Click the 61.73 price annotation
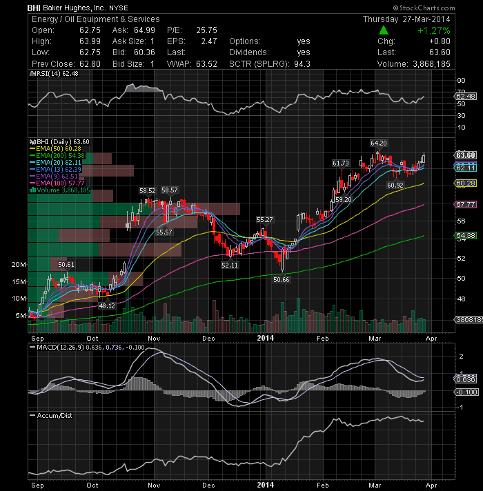 [341, 163]
